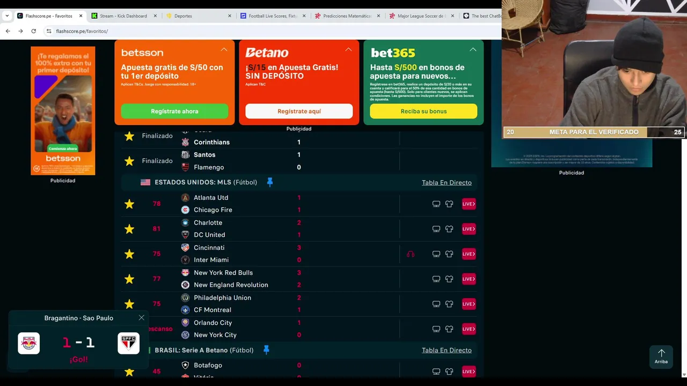The width and height of the screenshot is (687, 386).
Task: Click headphones audio icon for Cincinnati match
Action: click(411, 254)
